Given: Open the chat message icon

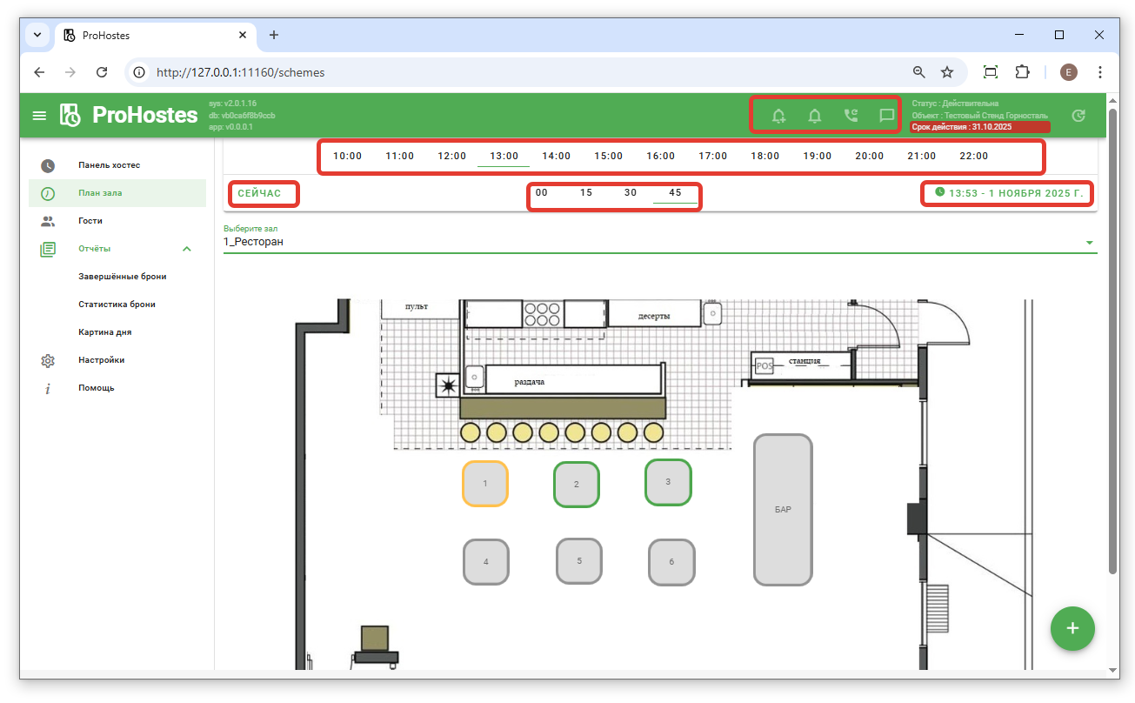Looking at the screenshot, I should click(886, 116).
